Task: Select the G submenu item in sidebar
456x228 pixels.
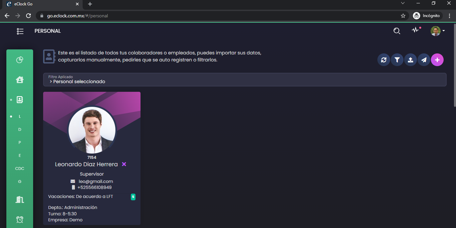Action: [x=20, y=182]
